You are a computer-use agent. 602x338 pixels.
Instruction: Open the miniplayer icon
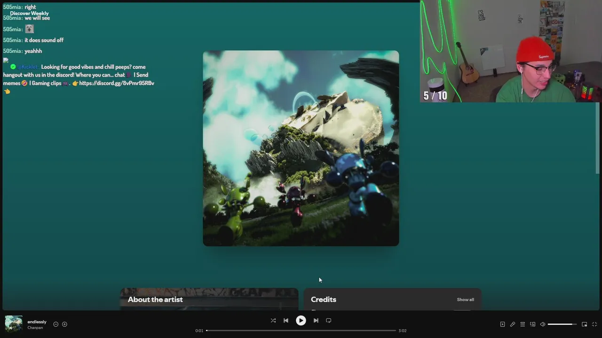tap(585, 324)
